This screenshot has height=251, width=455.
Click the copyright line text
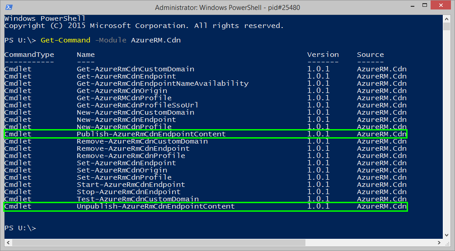click(144, 26)
